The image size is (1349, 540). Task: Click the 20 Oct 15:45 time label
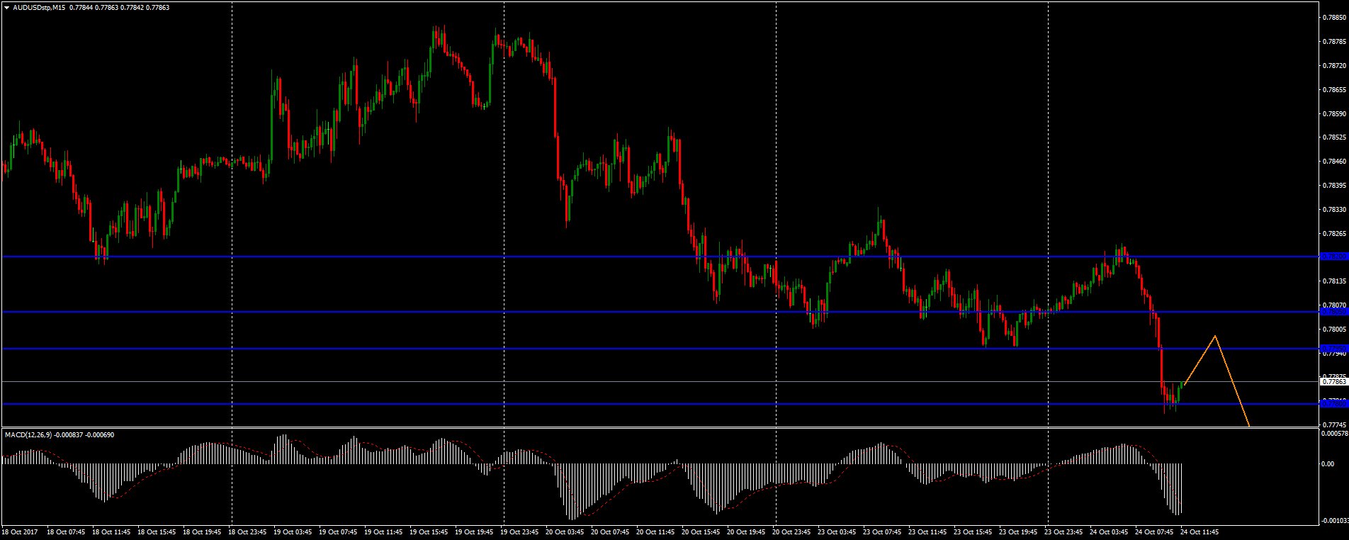(700, 531)
